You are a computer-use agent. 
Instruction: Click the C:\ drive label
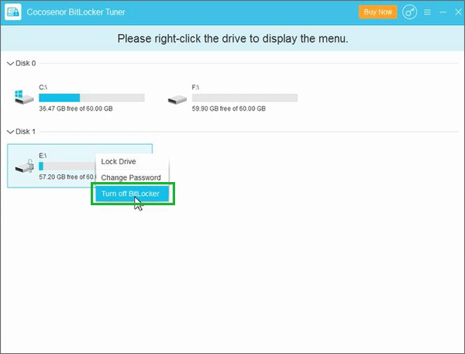pyautogui.click(x=43, y=88)
